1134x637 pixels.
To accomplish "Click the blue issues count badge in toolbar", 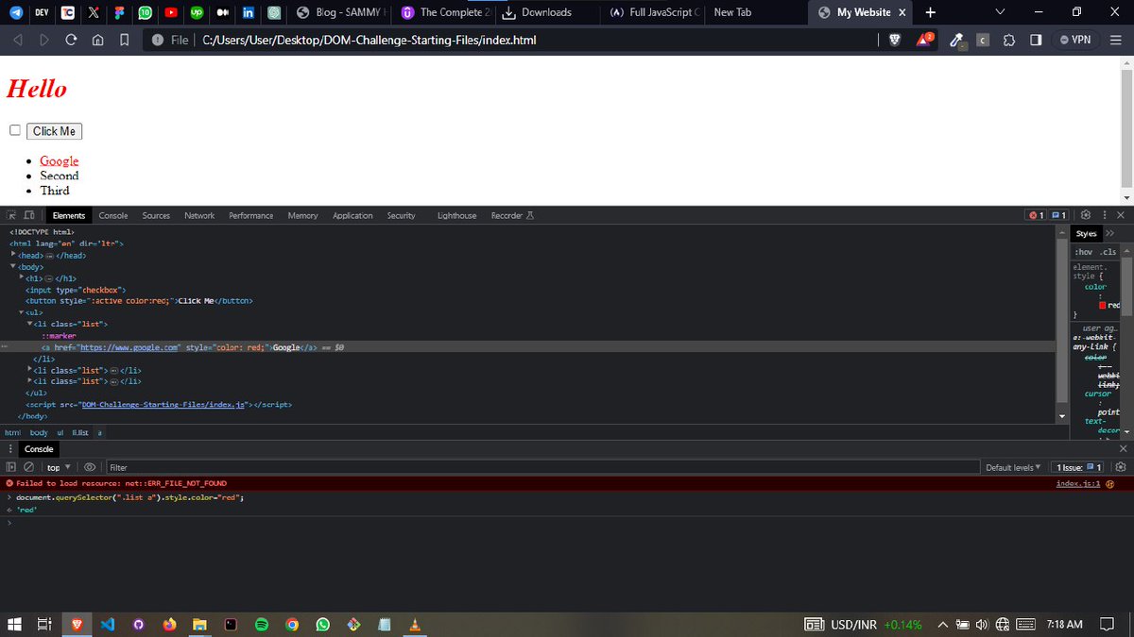I will [1059, 215].
